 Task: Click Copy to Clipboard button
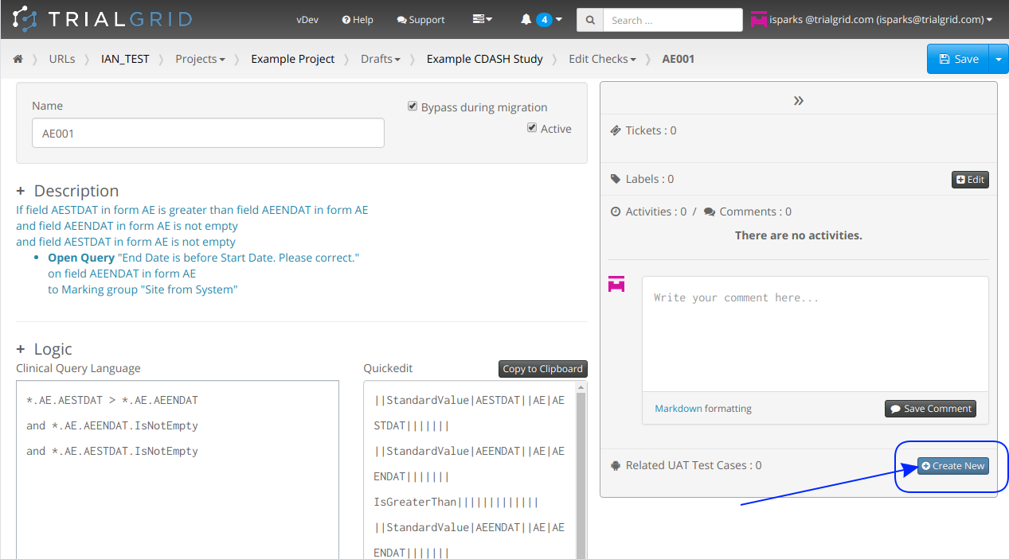(542, 369)
